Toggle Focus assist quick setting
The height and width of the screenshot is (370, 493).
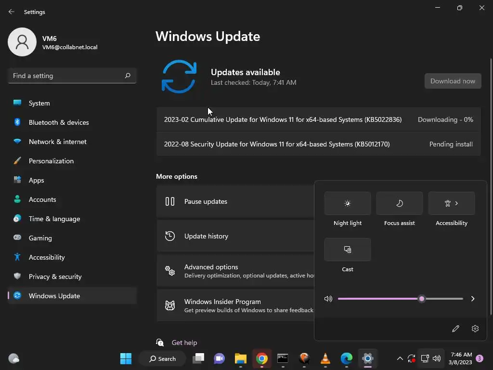(x=399, y=203)
